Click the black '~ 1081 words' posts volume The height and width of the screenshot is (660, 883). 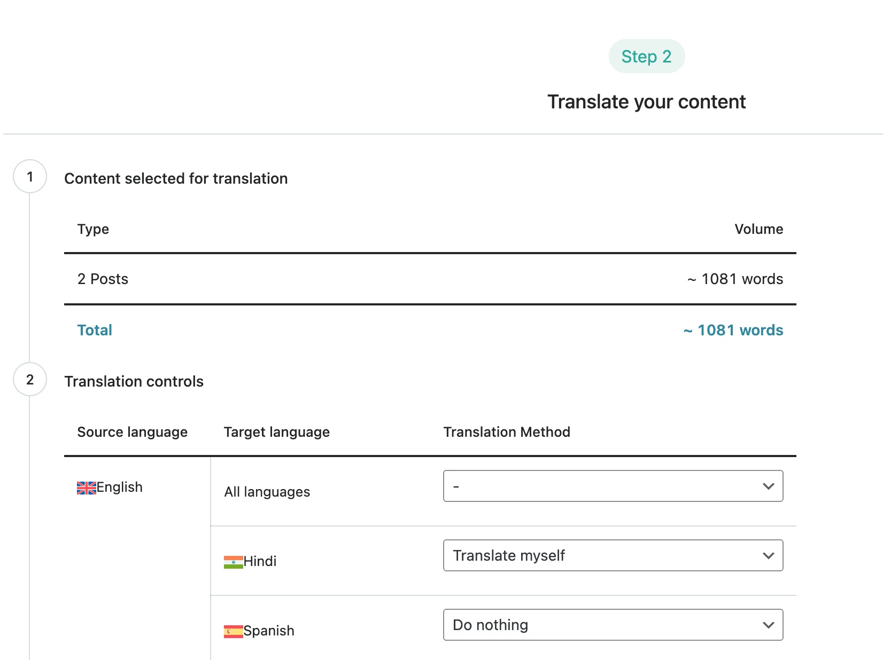(735, 279)
